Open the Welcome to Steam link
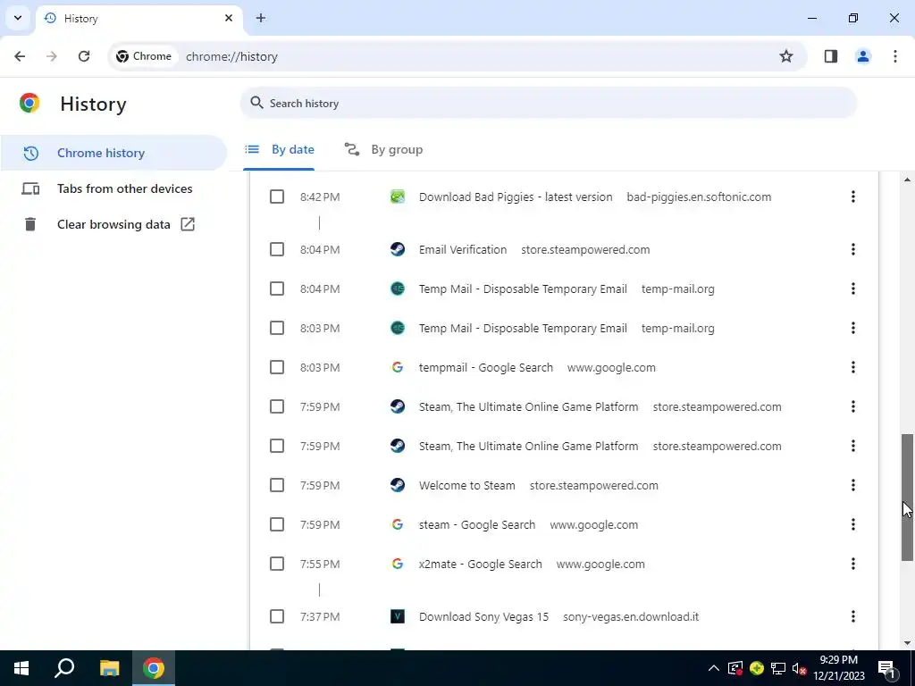 [466, 485]
